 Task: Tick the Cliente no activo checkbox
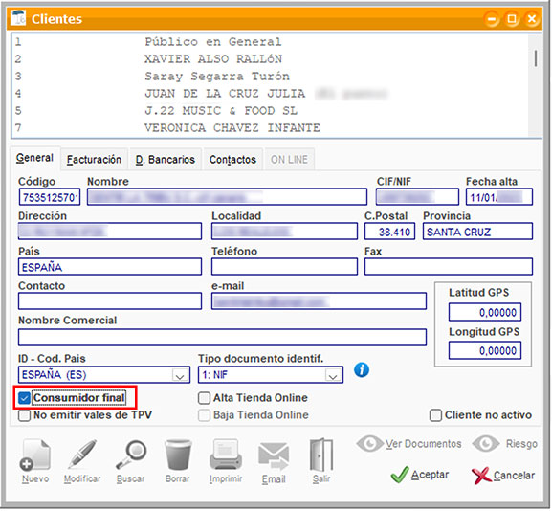coord(435,415)
